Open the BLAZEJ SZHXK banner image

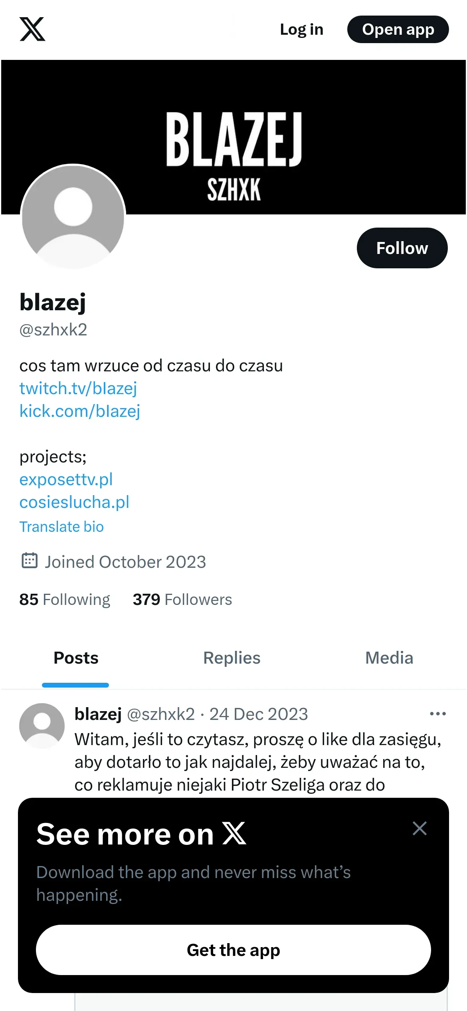[234, 137]
